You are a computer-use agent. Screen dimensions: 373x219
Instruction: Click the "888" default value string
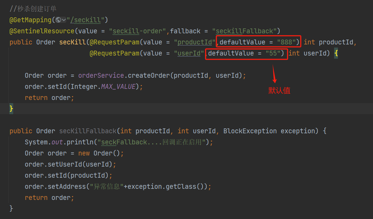[x=287, y=42]
